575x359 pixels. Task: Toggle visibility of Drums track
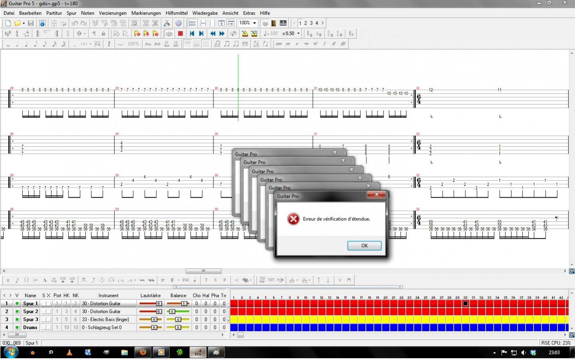pos(17,327)
